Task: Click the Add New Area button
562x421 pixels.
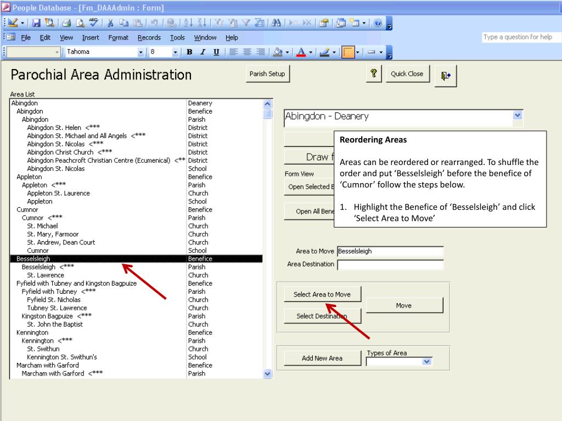Action: click(x=322, y=358)
